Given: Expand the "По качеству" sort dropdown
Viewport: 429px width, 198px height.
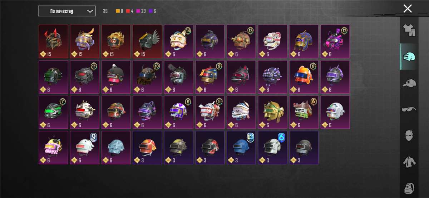Looking at the screenshot, I should point(67,11).
